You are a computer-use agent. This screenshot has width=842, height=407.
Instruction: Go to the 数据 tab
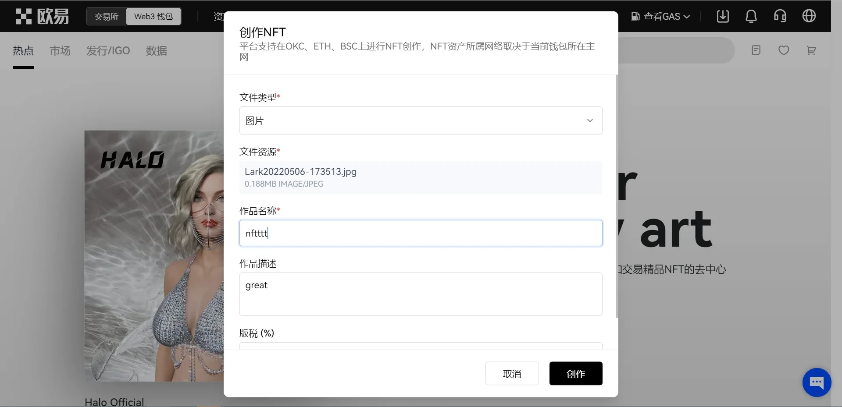[x=157, y=51]
